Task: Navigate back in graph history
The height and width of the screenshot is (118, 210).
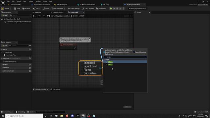Action: pos(39,16)
